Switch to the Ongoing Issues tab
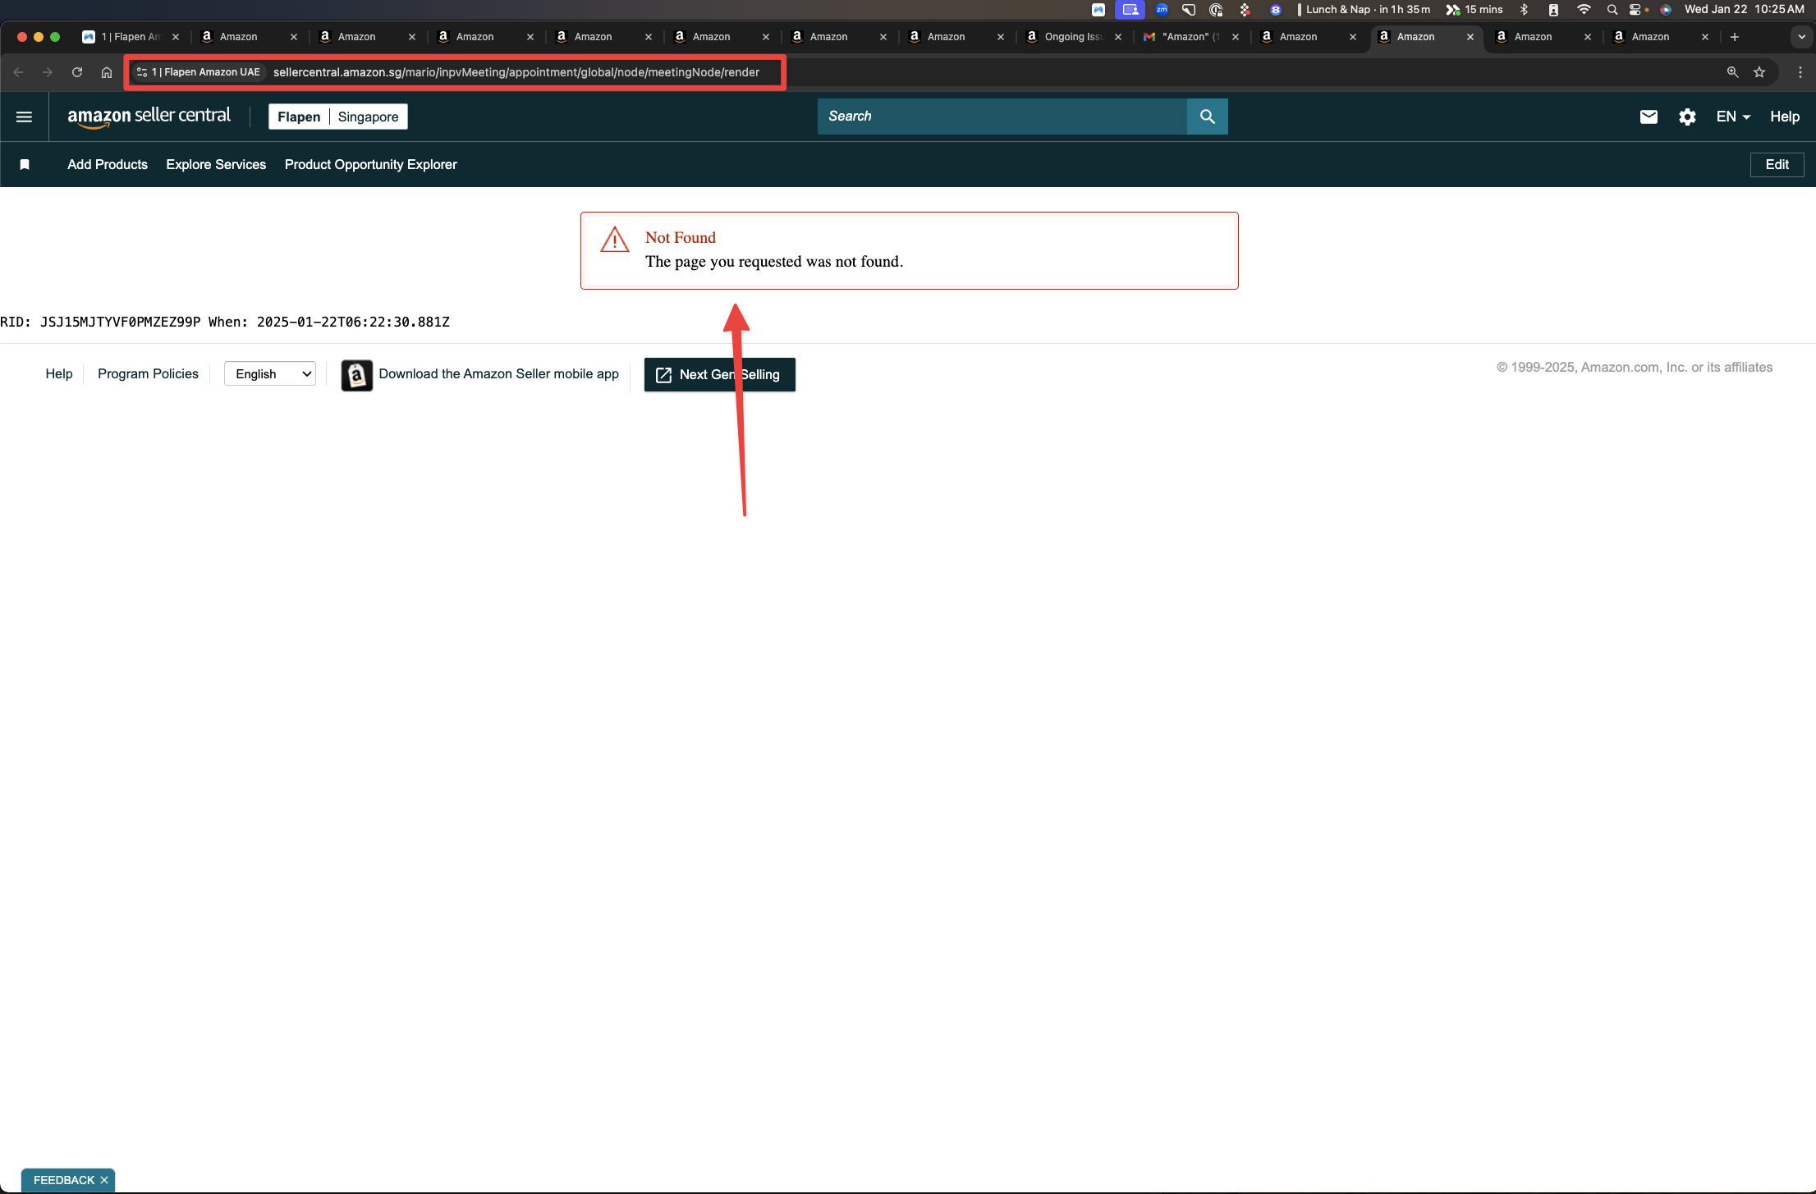The width and height of the screenshot is (1816, 1194). [1073, 37]
